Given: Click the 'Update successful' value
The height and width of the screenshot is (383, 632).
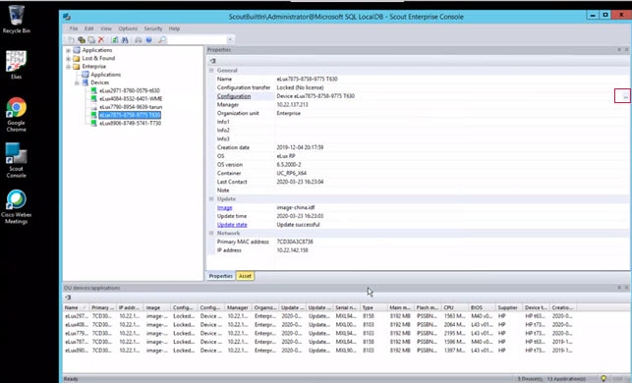Looking at the screenshot, I should click(x=298, y=225).
